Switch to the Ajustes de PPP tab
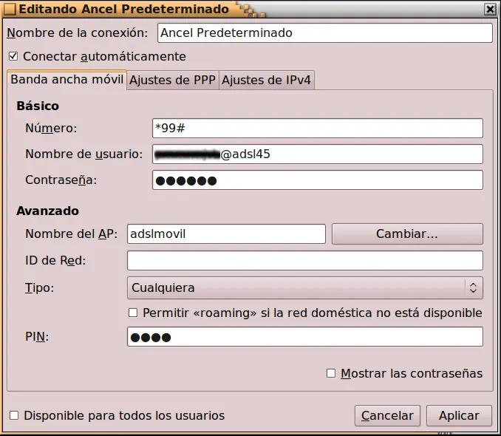This screenshot has width=501, height=436. point(173,80)
